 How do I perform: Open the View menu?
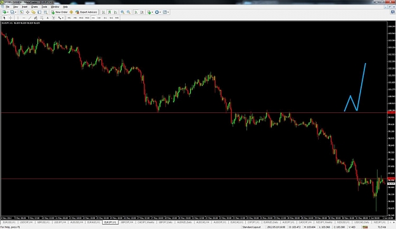tap(15, 7)
